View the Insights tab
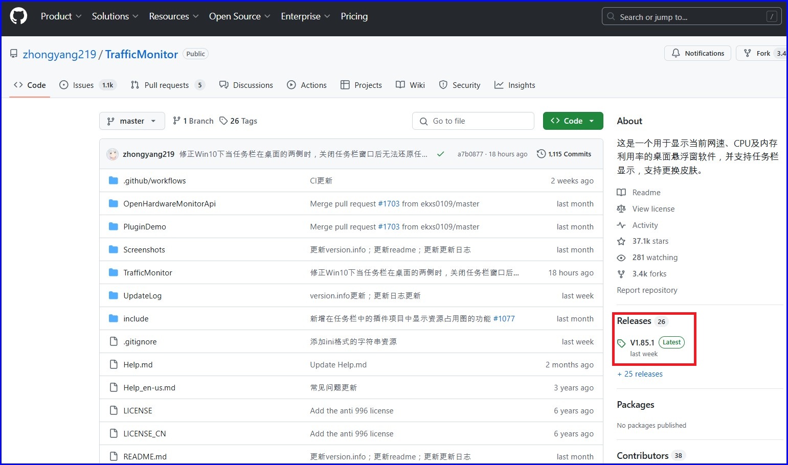The width and height of the screenshot is (788, 465). point(515,85)
